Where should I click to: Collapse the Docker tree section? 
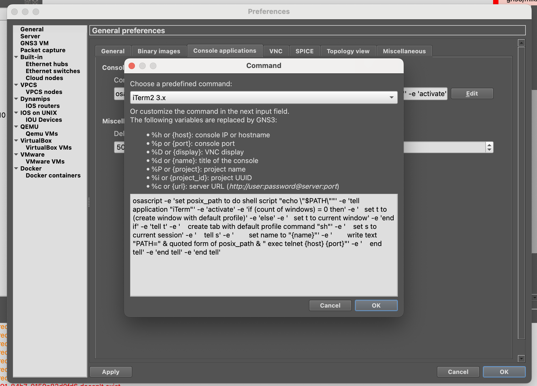pyautogui.click(x=16, y=168)
